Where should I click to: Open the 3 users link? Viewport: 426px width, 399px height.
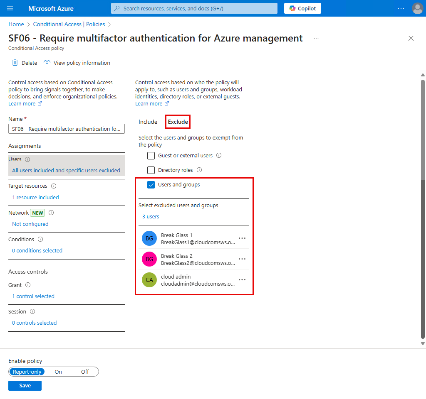tap(151, 217)
